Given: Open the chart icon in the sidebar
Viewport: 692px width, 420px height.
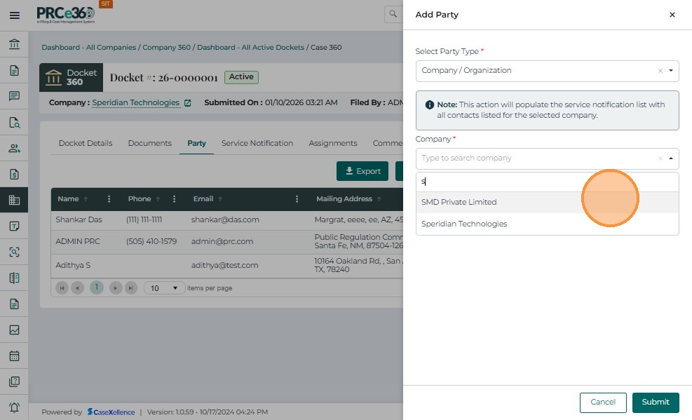Looking at the screenshot, I should [14, 330].
